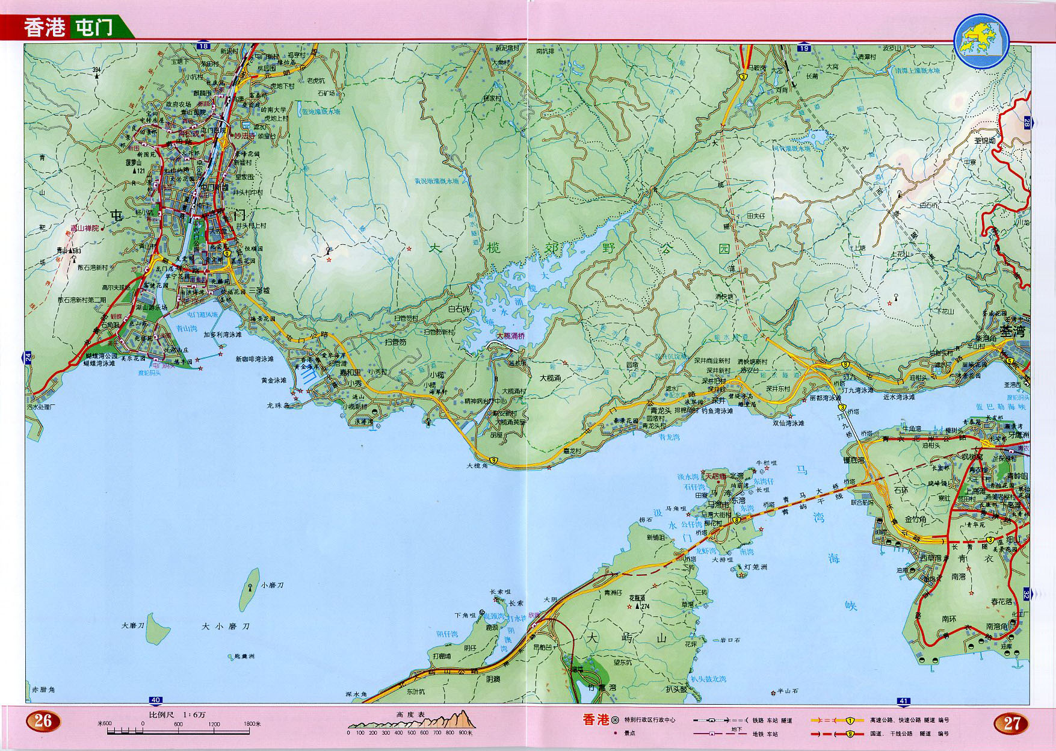Click the elevation color scale mountain chart
This screenshot has height=751, width=1056.
coord(410,721)
